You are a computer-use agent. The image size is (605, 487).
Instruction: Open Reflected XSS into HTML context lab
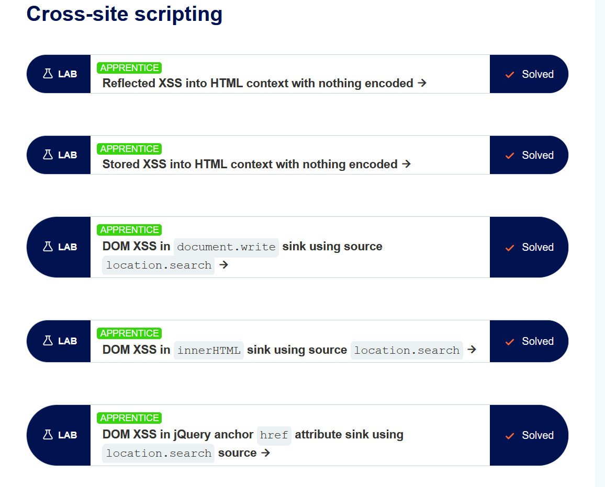tap(258, 83)
